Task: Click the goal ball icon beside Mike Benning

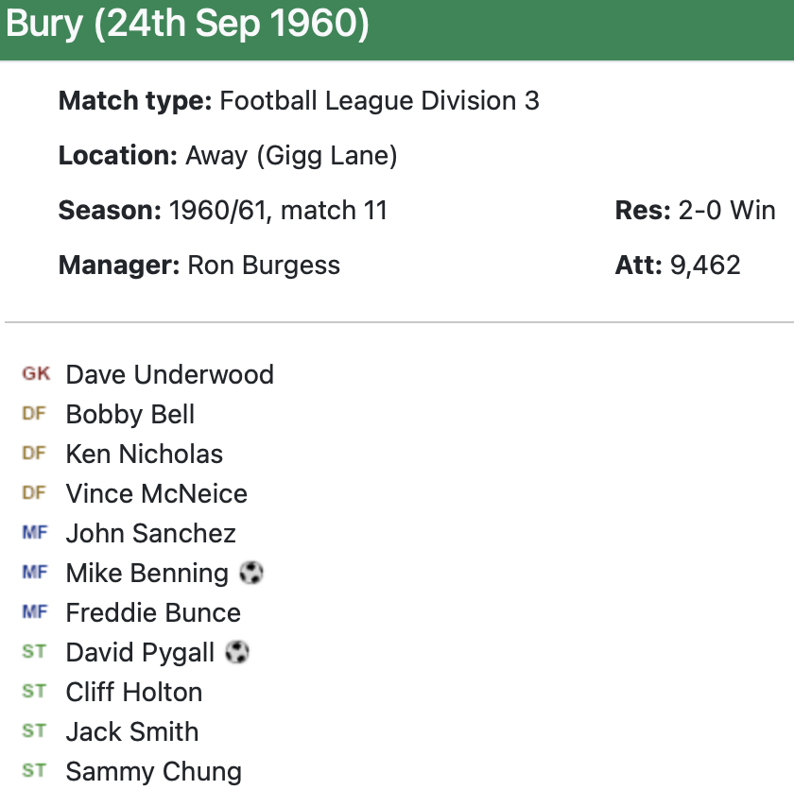Action: pos(251,573)
